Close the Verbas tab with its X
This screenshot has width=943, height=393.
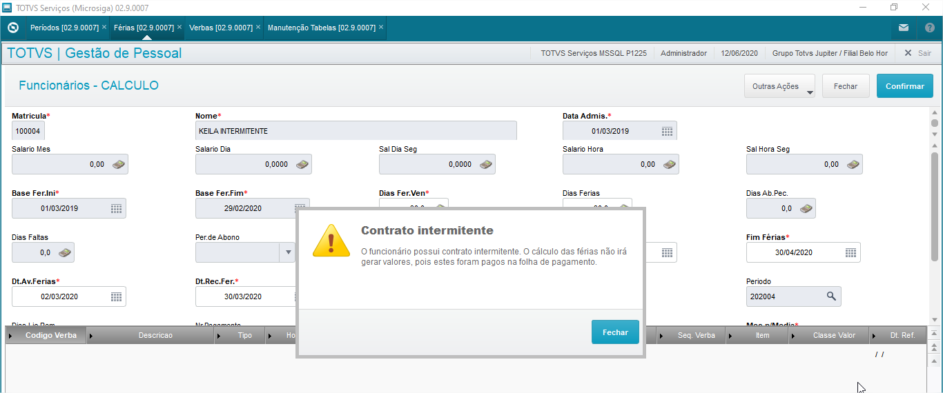pyautogui.click(x=258, y=27)
